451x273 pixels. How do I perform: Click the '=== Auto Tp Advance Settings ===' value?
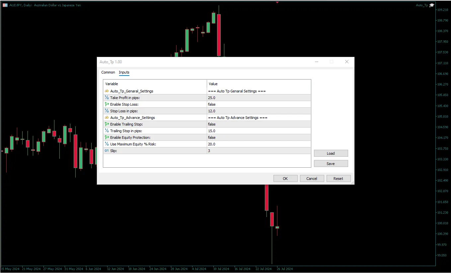238,118
